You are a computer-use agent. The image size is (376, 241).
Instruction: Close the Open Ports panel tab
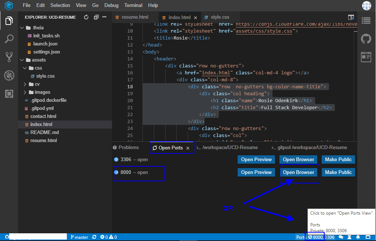click(x=188, y=148)
